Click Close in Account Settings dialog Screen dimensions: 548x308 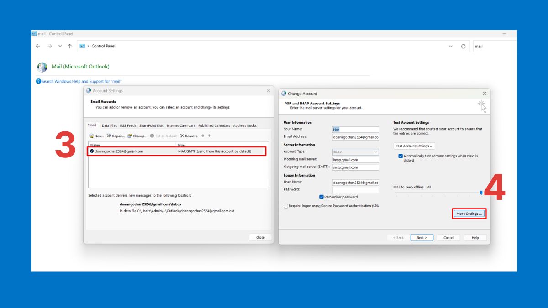[260, 237]
